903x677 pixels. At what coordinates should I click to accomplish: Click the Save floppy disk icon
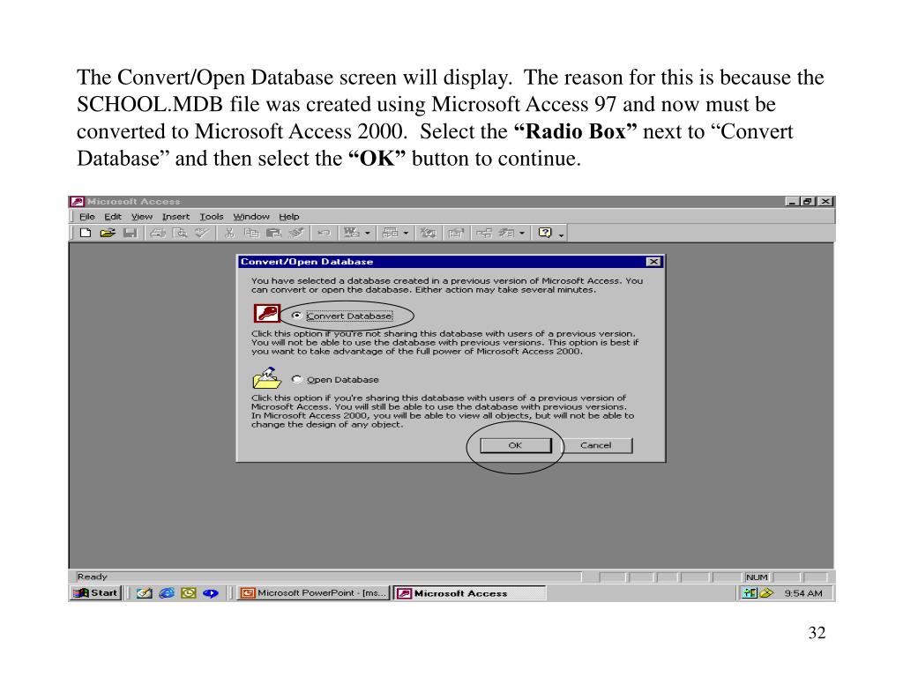pos(131,233)
